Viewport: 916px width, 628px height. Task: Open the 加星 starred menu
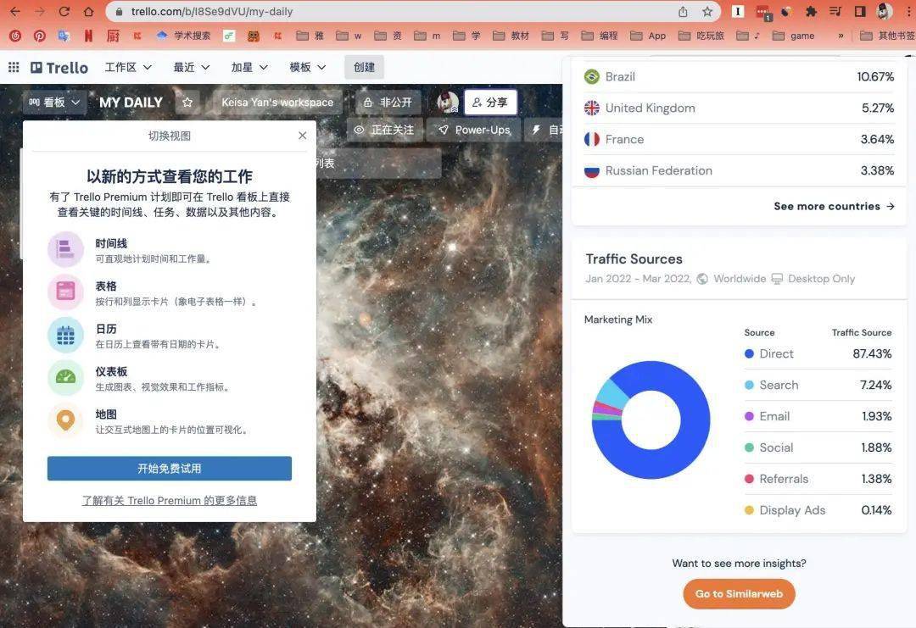coord(249,67)
